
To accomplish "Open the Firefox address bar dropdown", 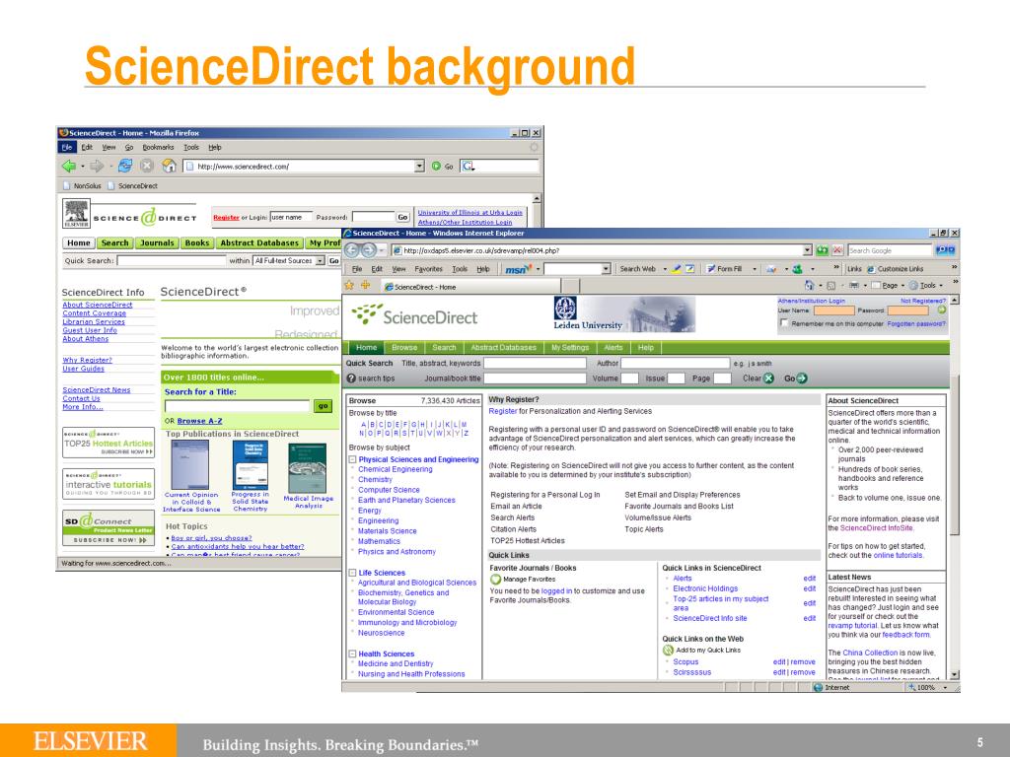I will pos(419,166).
